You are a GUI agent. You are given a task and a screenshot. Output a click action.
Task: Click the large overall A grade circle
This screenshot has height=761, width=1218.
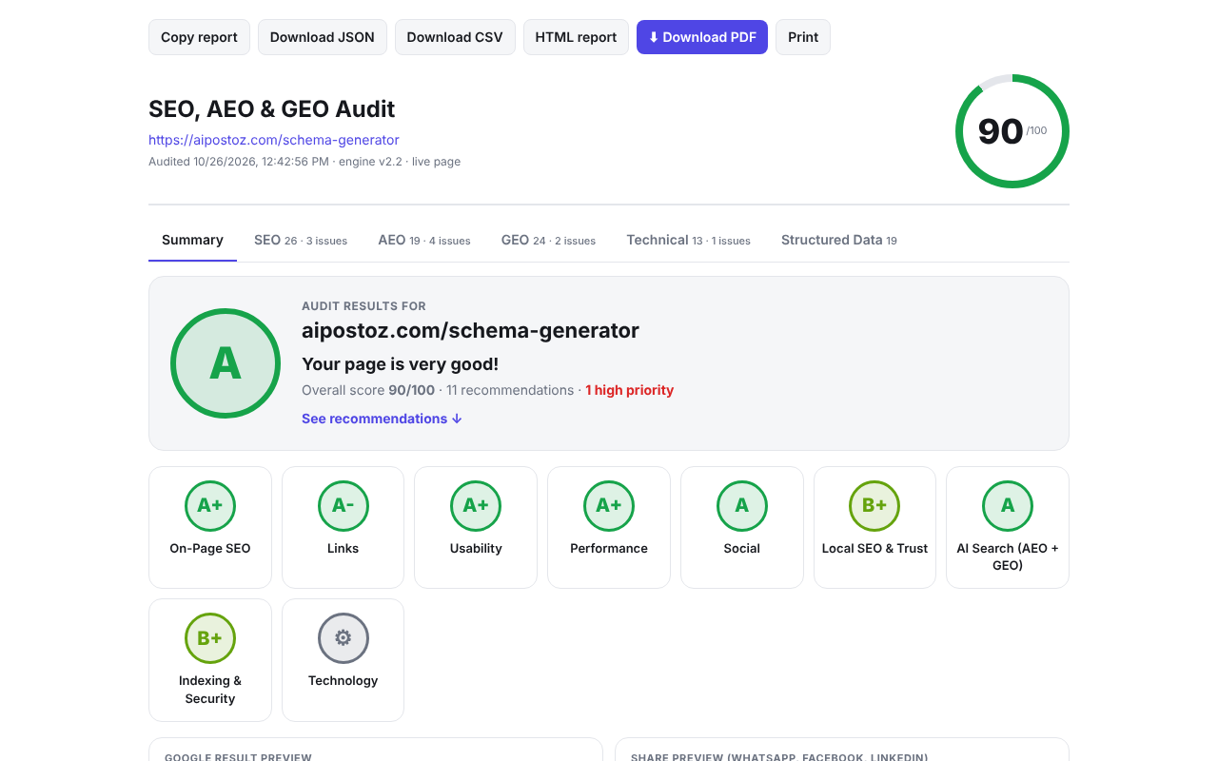click(x=226, y=363)
